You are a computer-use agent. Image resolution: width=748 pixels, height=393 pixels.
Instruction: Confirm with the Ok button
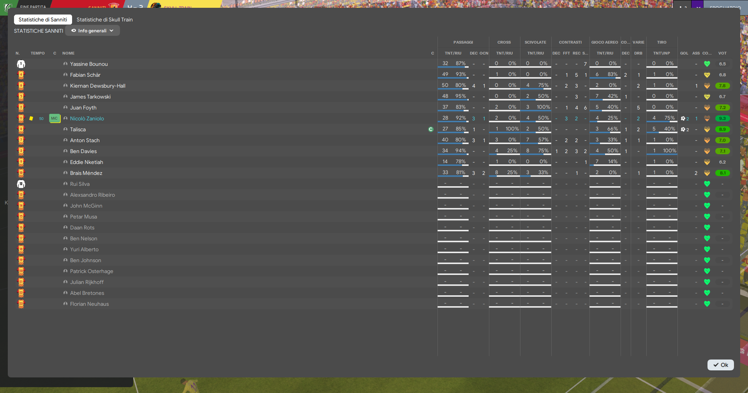pyautogui.click(x=720, y=365)
